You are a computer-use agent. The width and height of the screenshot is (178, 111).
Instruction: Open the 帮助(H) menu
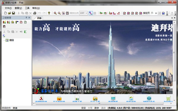point(36,8)
